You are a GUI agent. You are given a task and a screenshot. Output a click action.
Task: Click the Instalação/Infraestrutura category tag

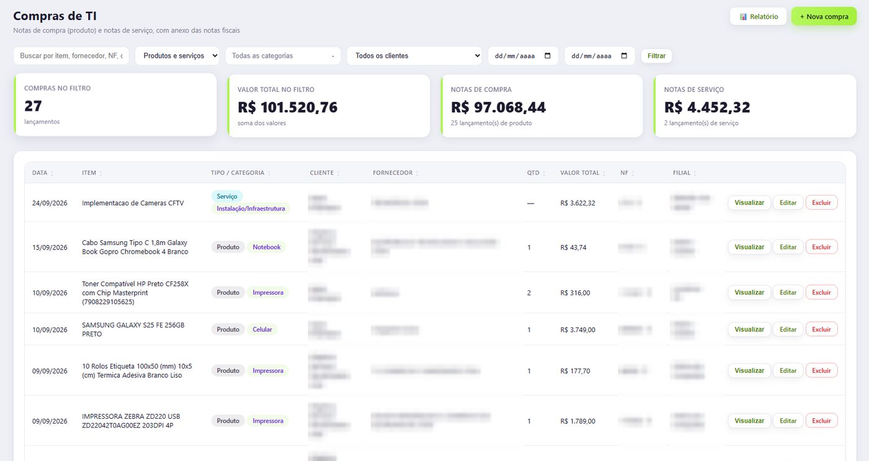(251, 208)
